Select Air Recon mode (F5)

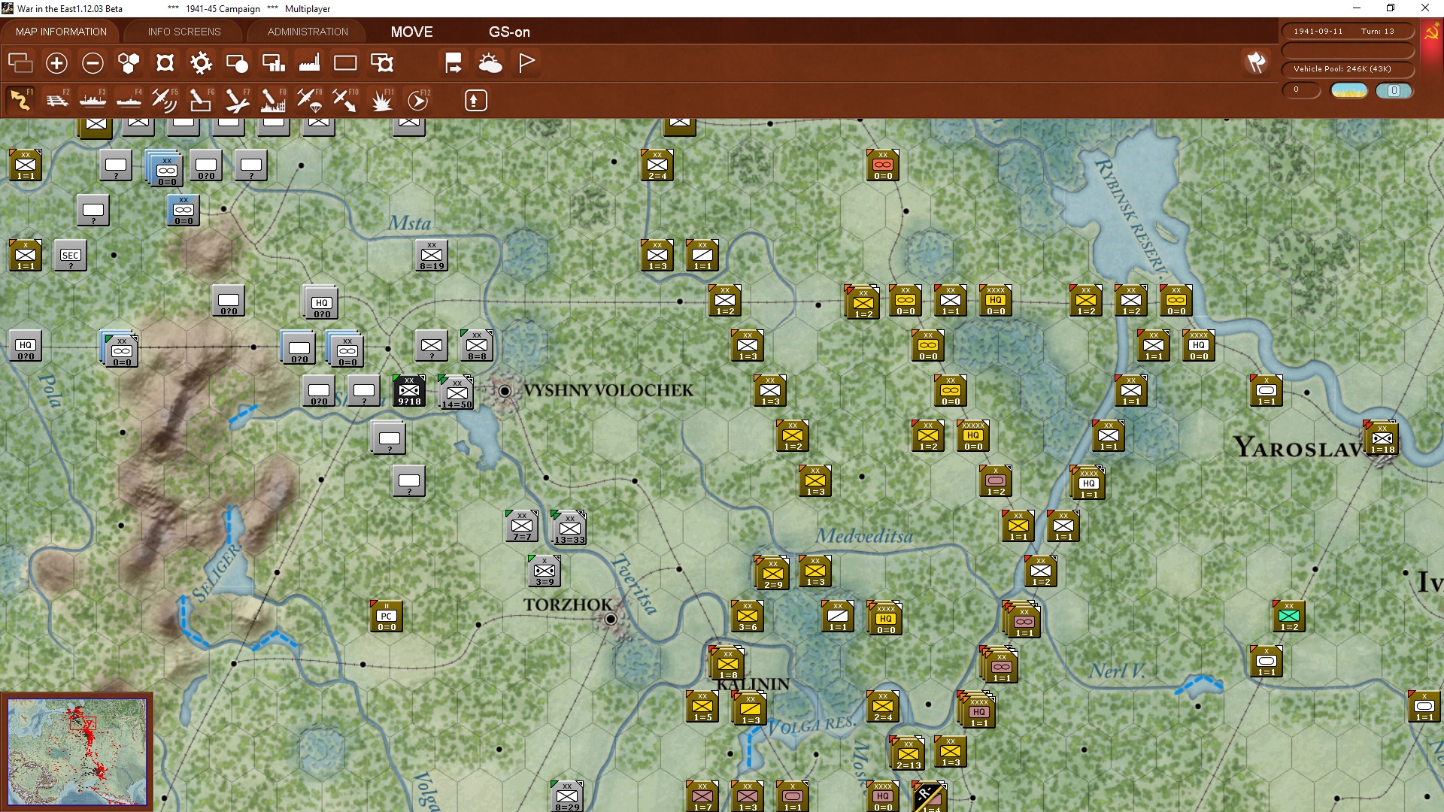click(165, 100)
